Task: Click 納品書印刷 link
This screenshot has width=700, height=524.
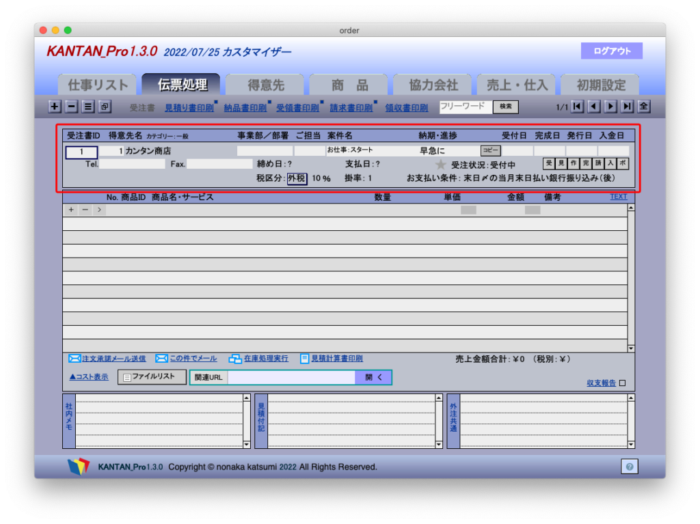Action: pos(245,107)
